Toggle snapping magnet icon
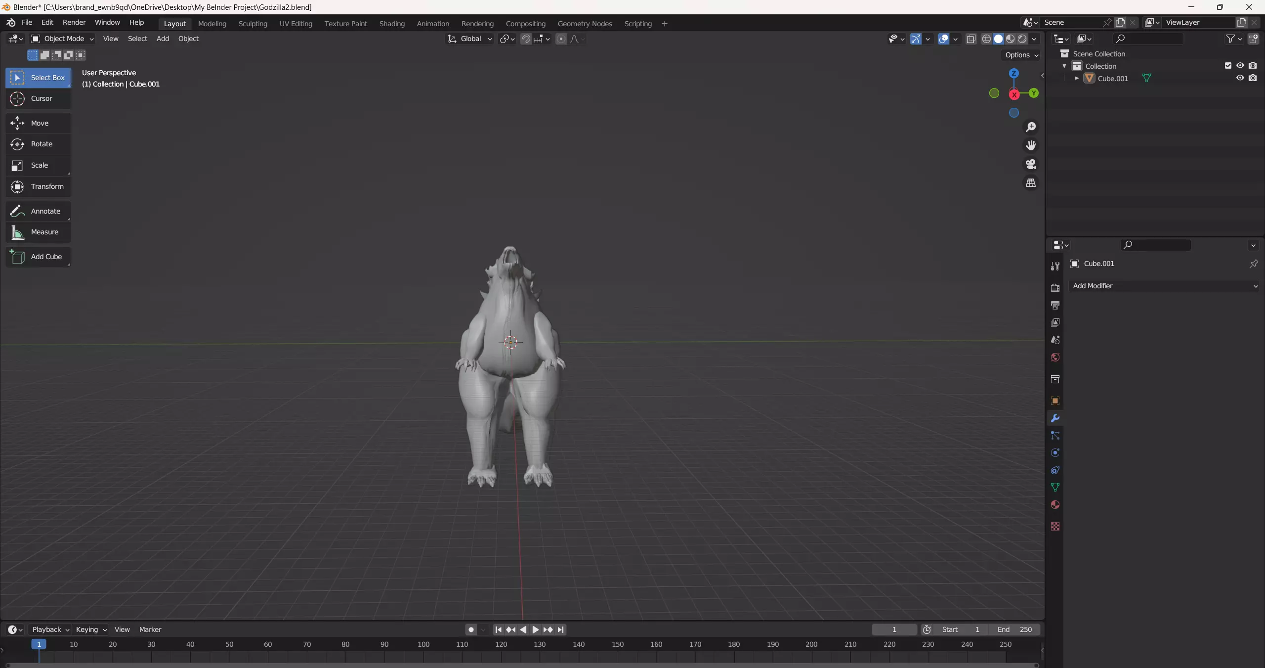This screenshot has width=1265, height=668. click(526, 39)
